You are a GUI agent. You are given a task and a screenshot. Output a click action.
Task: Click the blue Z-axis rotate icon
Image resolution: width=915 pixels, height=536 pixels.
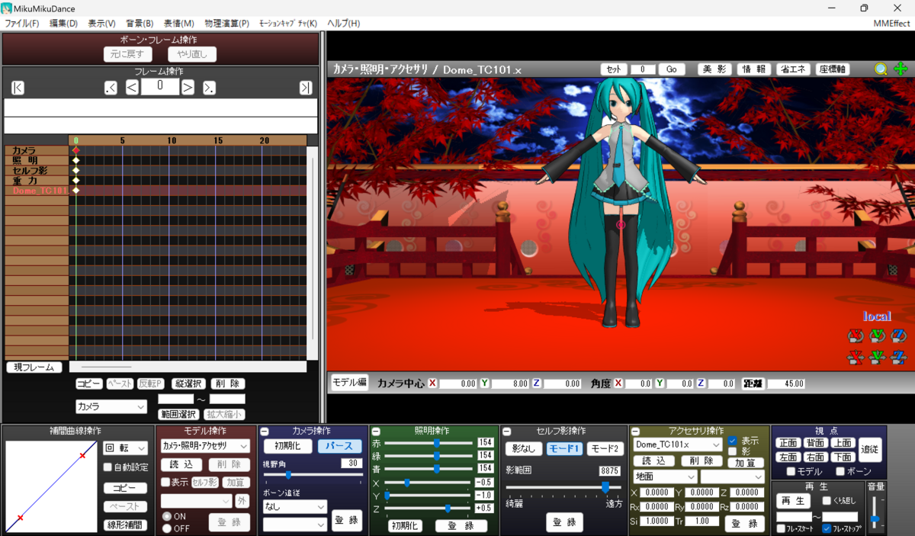click(898, 335)
